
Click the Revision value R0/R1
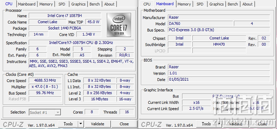click(x=125, y=55)
